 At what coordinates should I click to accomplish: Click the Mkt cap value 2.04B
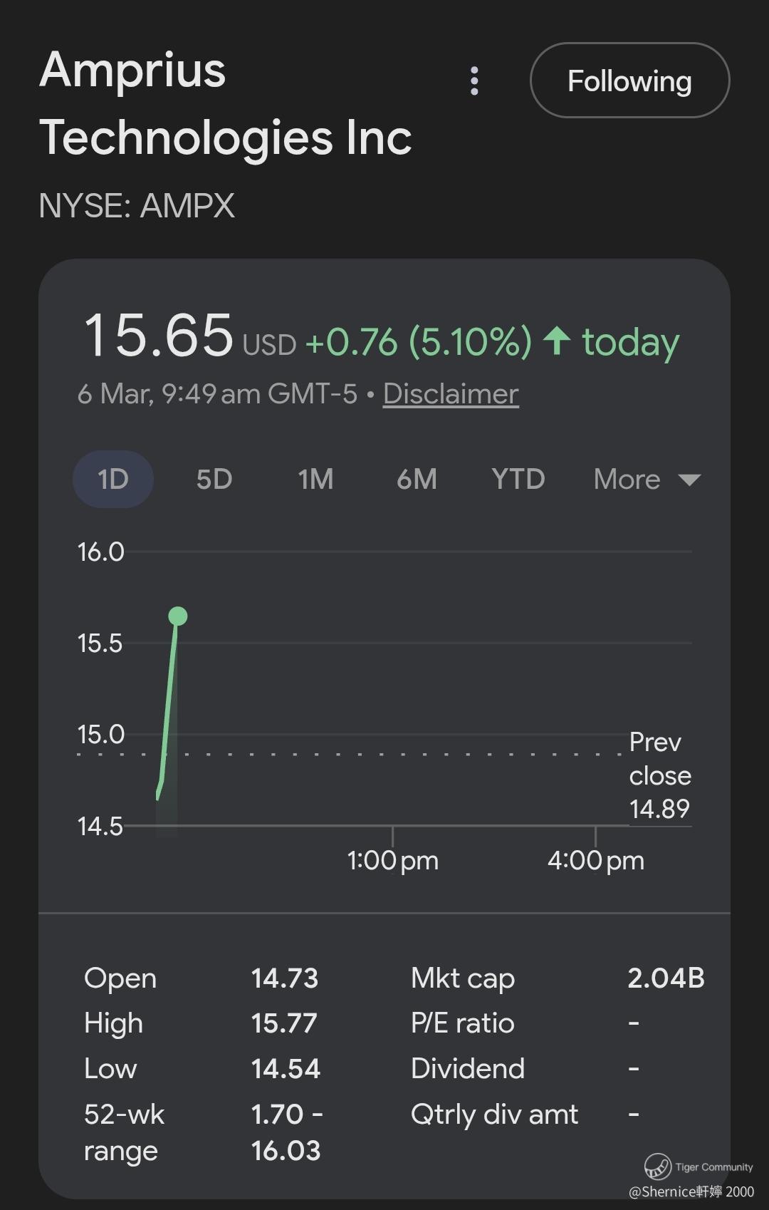[x=666, y=978]
